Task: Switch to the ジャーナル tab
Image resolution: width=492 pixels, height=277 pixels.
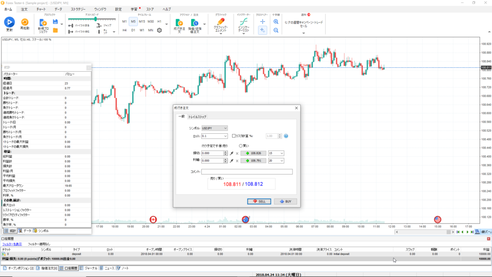Action: (x=89, y=268)
